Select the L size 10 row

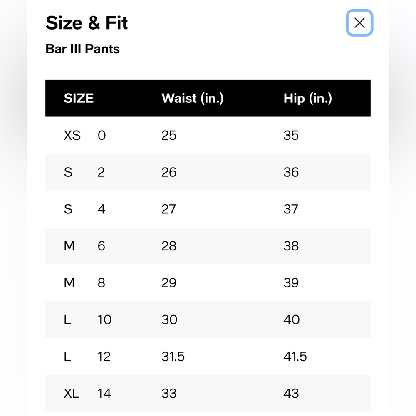[x=208, y=319]
